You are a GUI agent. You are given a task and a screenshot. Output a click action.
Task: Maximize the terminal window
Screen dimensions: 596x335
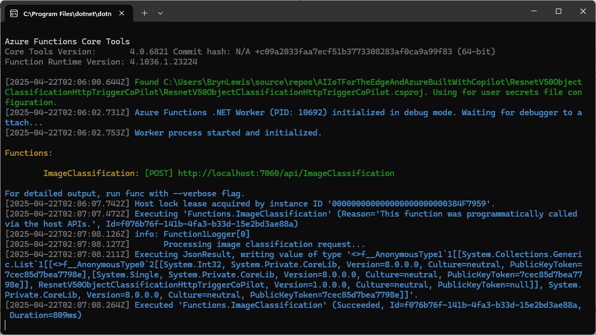point(558,11)
